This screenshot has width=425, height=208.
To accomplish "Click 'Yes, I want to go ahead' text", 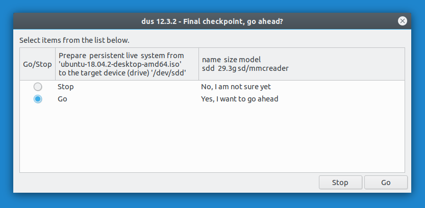I will [240, 99].
